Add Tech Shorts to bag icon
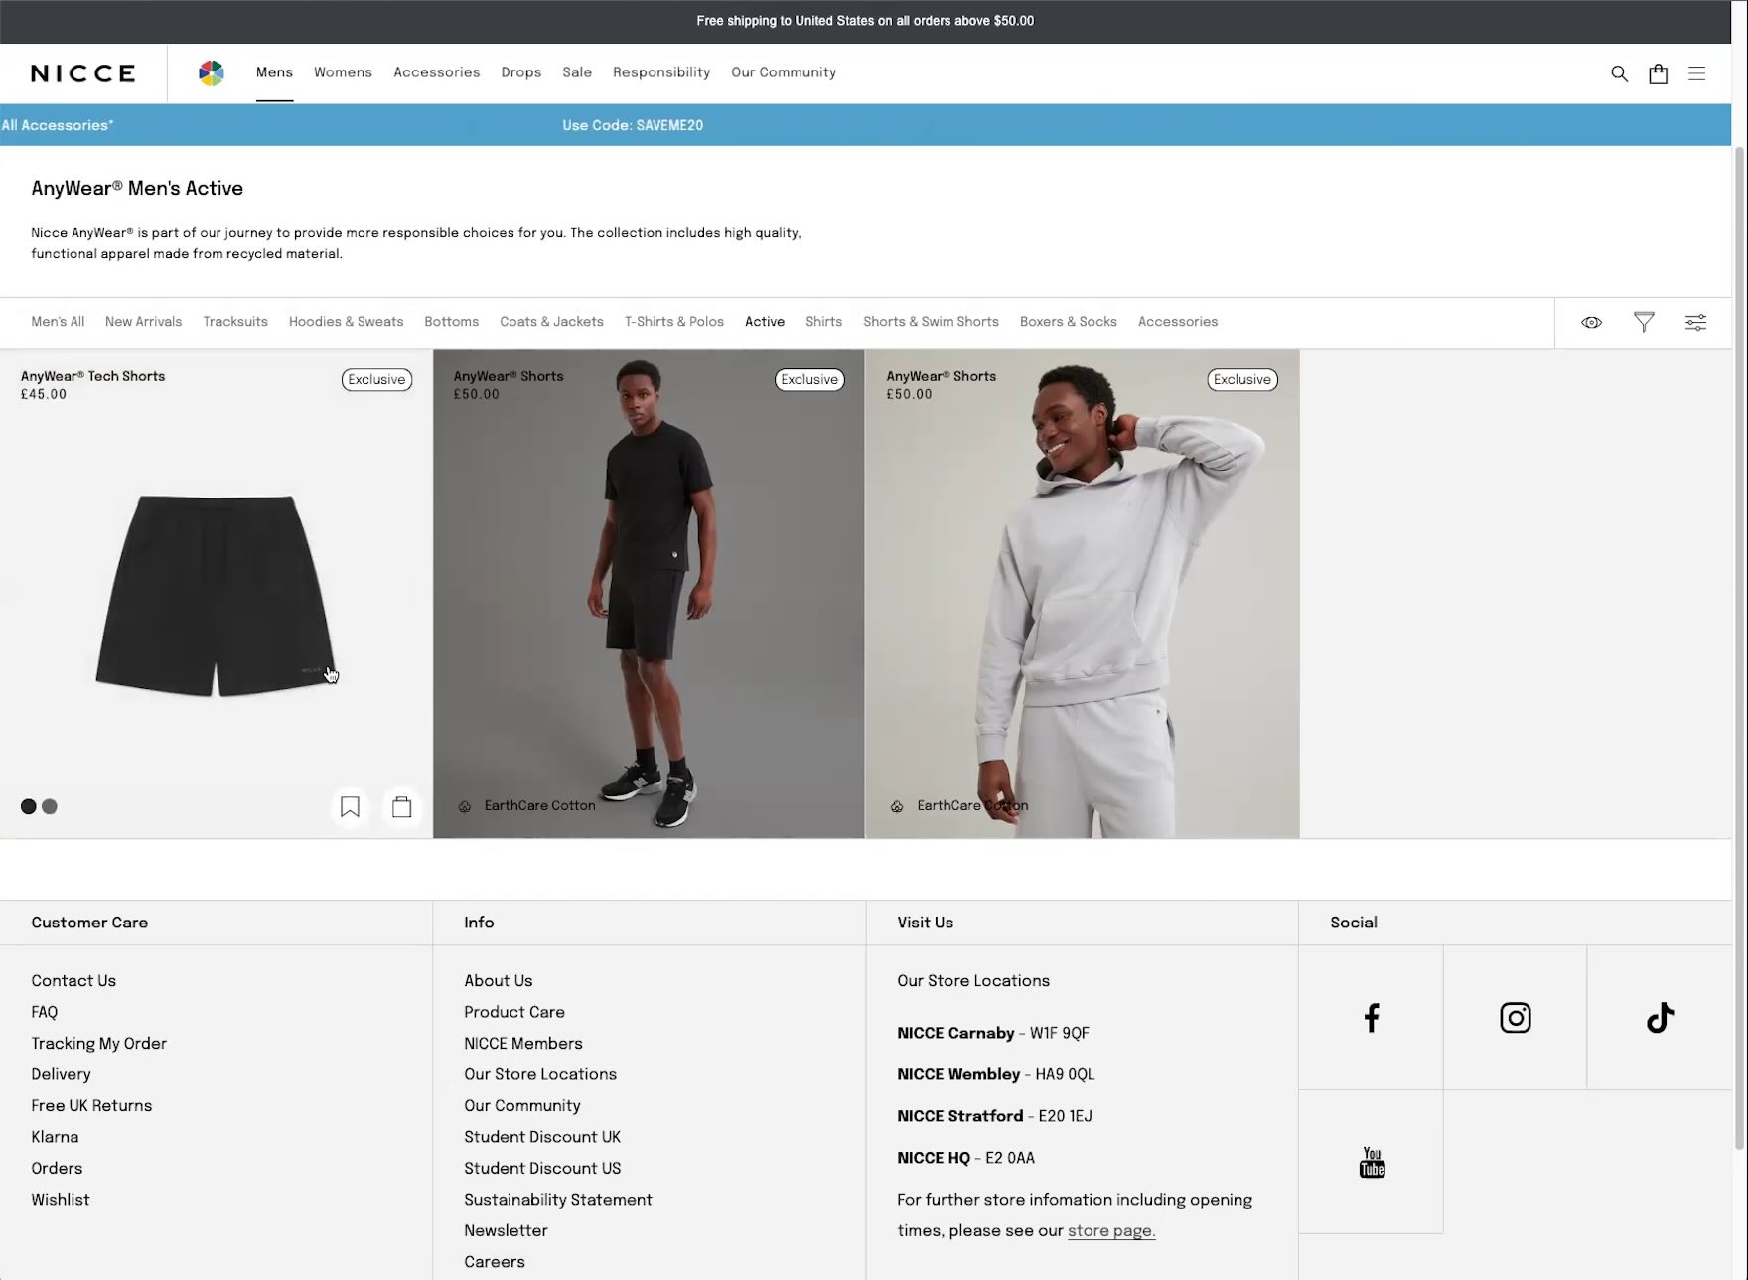Image resolution: width=1748 pixels, height=1280 pixels. 401,807
